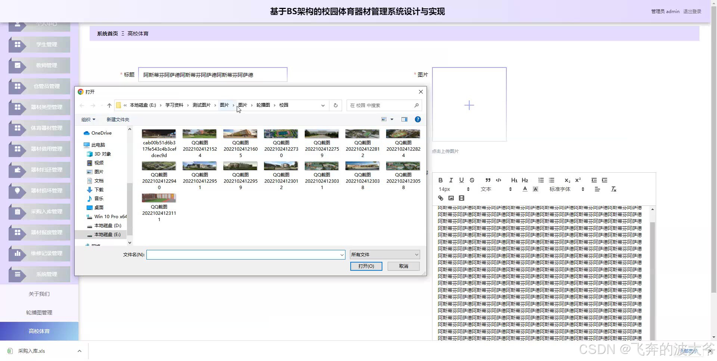Toggle the preview pane in file dialog
This screenshot has height=361, width=717.
[x=404, y=119]
